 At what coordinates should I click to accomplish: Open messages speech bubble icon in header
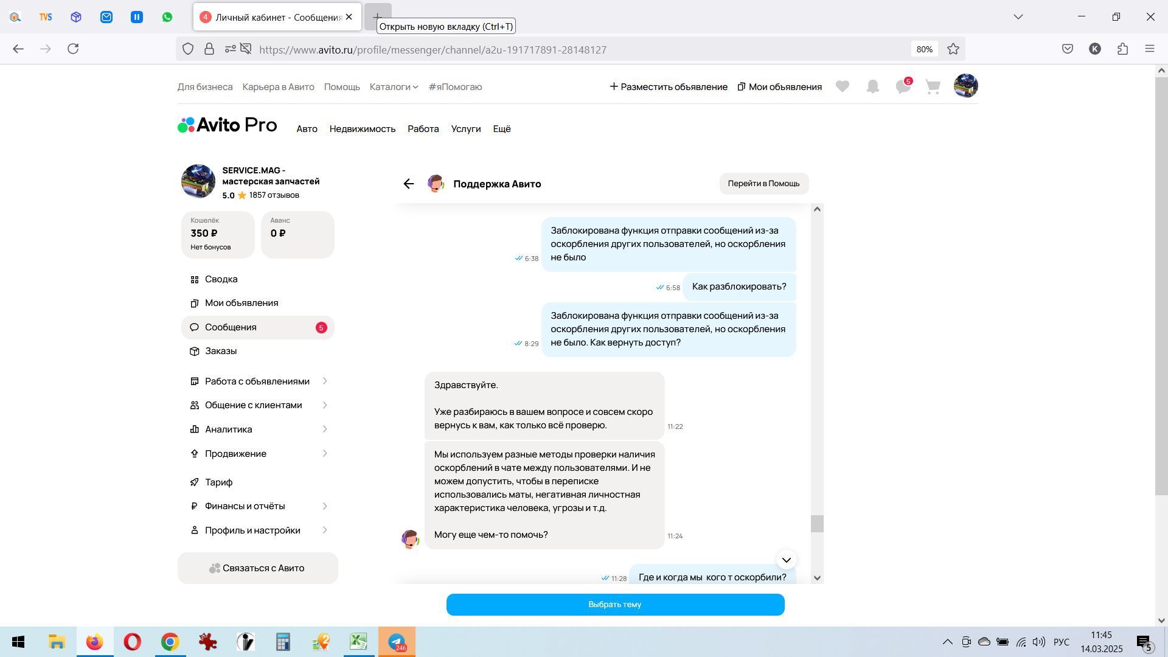coord(903,87)
